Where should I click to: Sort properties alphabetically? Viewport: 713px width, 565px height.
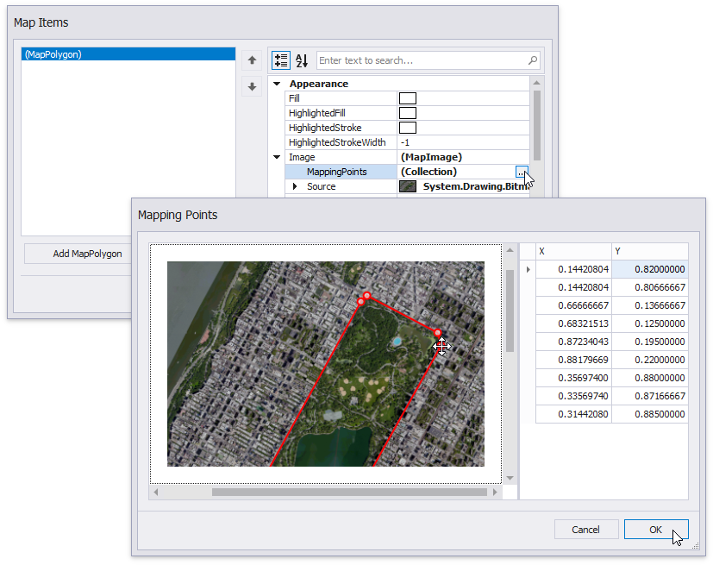pos(301,60)
